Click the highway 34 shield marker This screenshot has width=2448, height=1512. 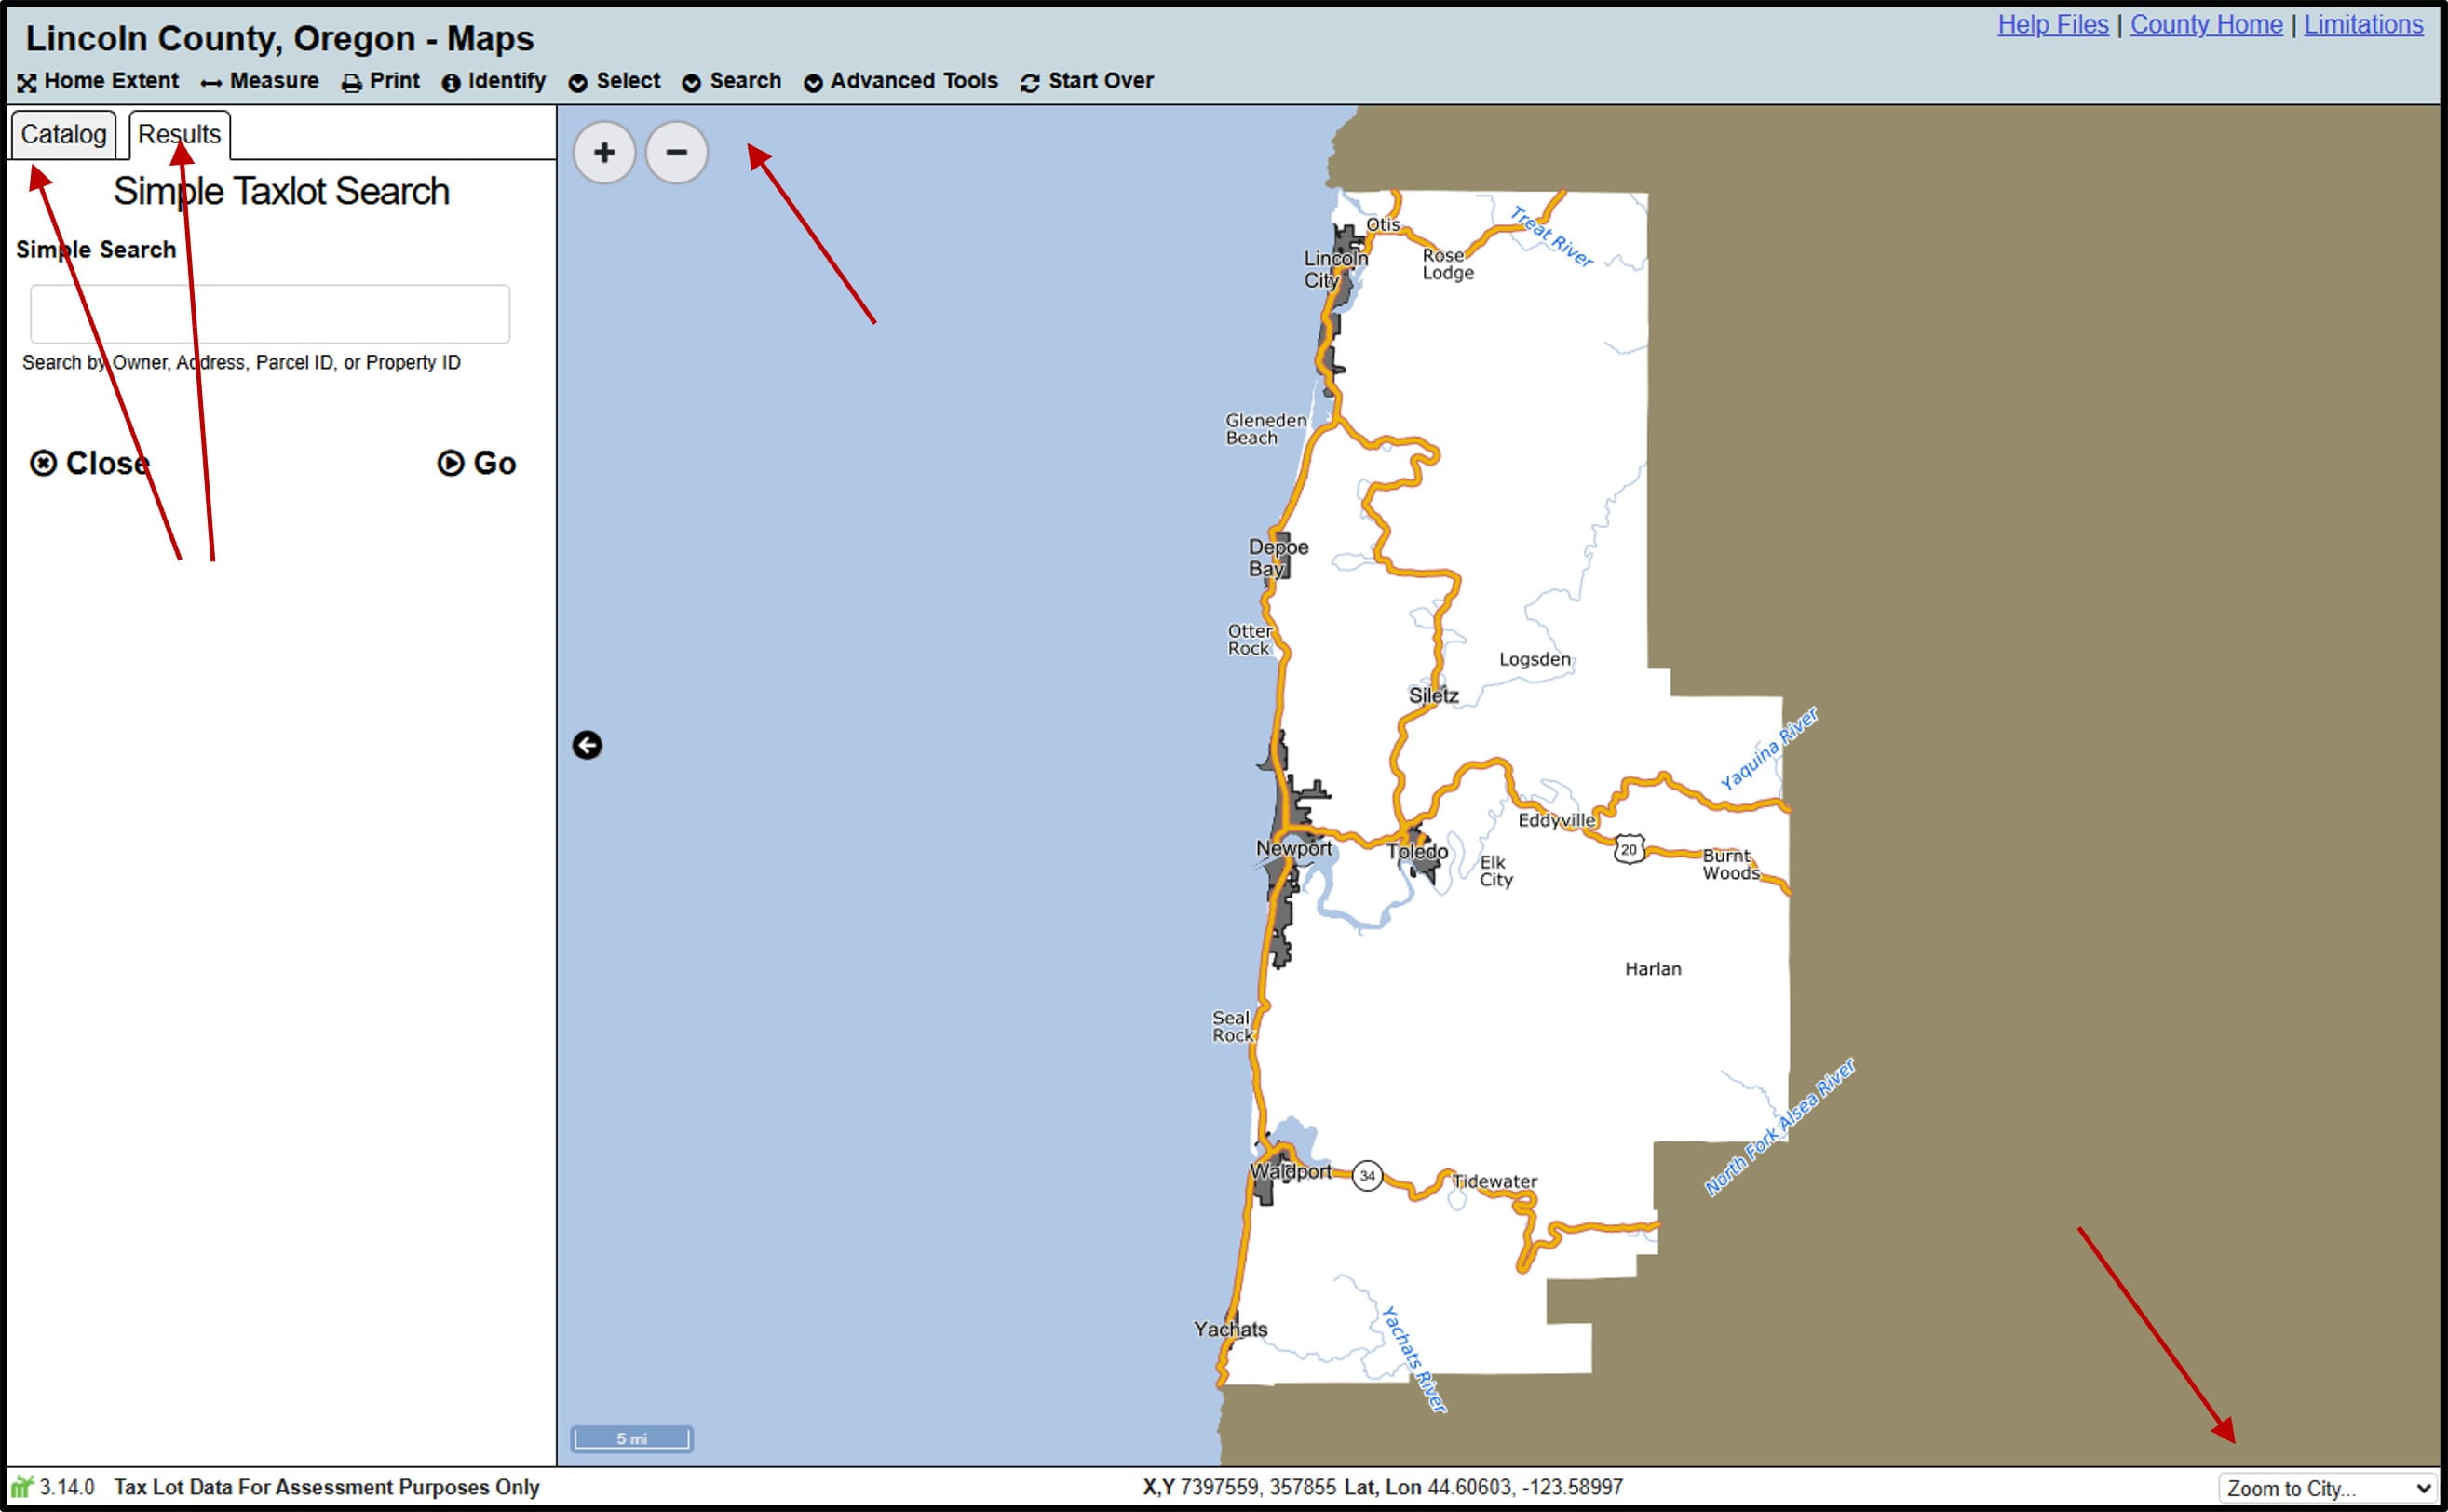tap(1367, 1175)
